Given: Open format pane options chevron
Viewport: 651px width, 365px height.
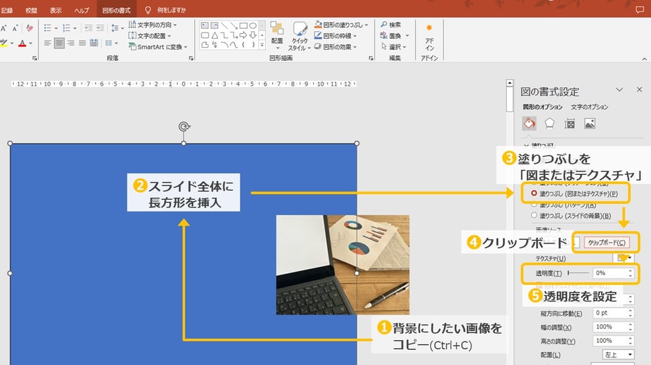Looking at the screenshot, I should 619,89.
